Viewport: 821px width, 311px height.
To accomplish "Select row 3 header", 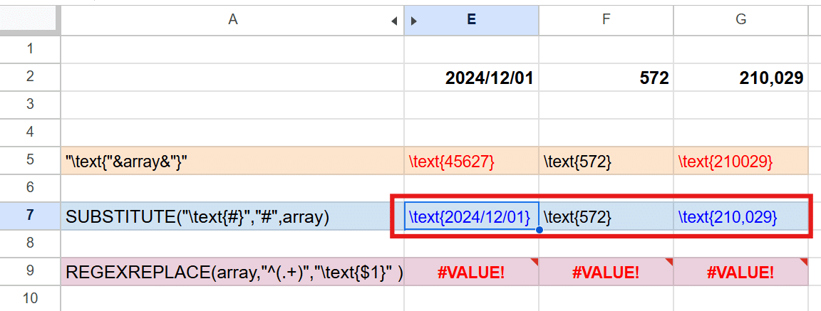I will tap(31, 105).
